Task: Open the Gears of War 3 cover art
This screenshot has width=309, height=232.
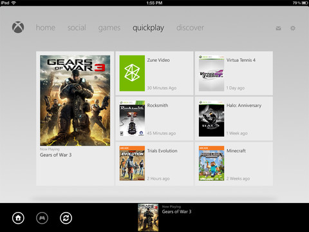Action: click(x=75, y=101)
